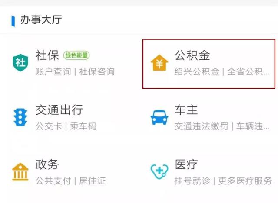Tap 公共支付 | 居住证 subtitle
The width and height of the screenshot is (278, 203).
70,181
